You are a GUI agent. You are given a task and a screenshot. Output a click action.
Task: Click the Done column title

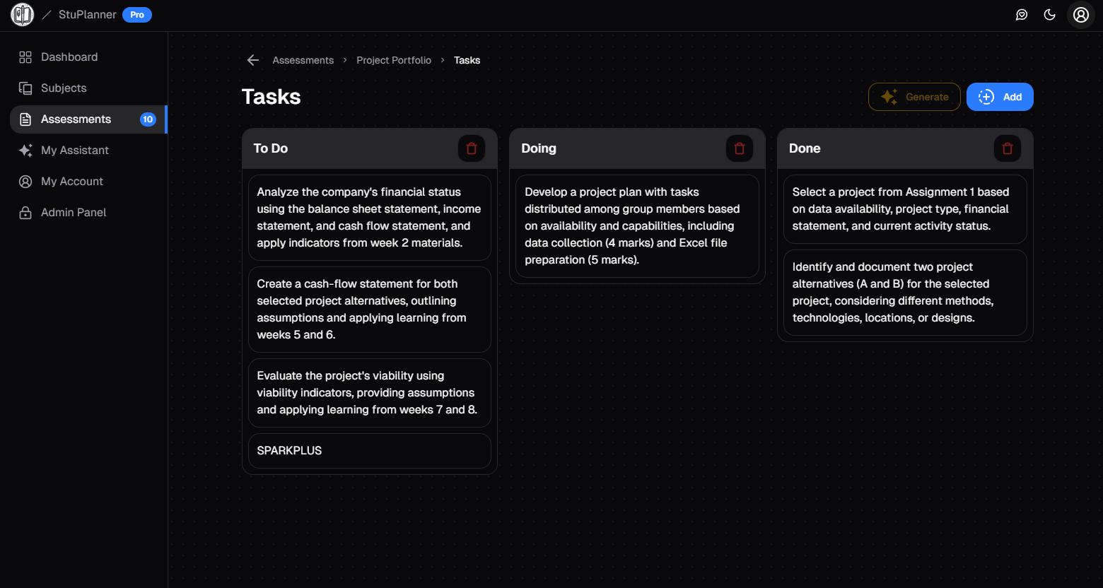(x=805, y=148)
